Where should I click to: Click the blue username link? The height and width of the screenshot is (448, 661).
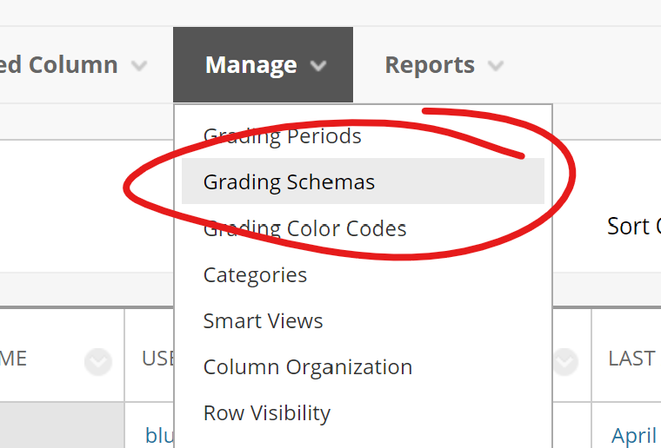click(159, 435)
